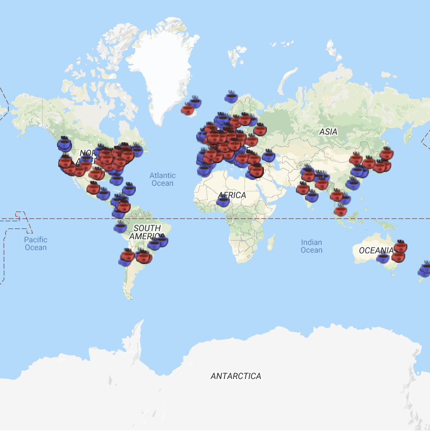
Task: Select the blue cup on South America's northwest coast
Action: coord(120,227)
